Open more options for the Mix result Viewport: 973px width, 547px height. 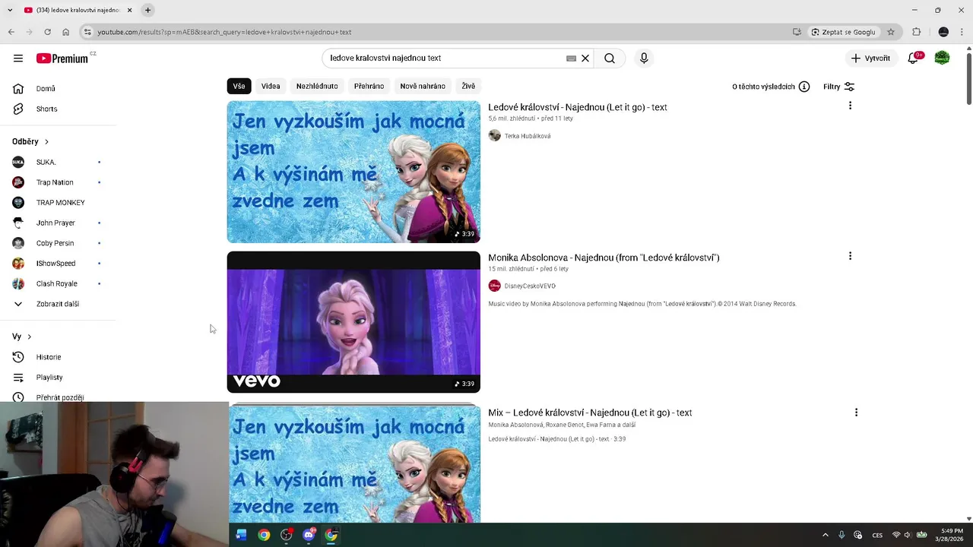click(x=856, y=413)
